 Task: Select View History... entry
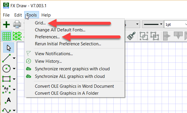pyautogui.click(x=75, y=61)
